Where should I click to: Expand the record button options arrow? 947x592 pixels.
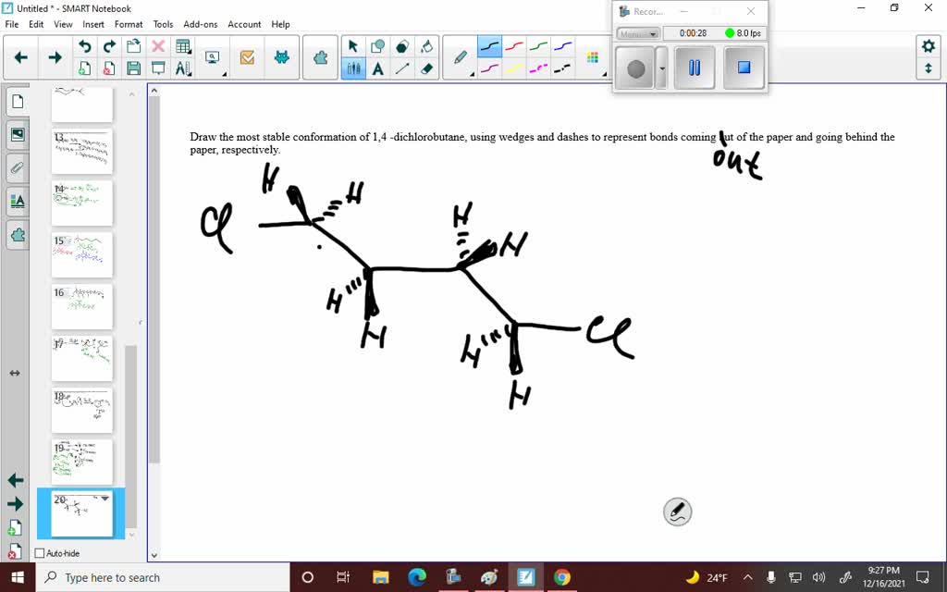[x=662, y=68]
